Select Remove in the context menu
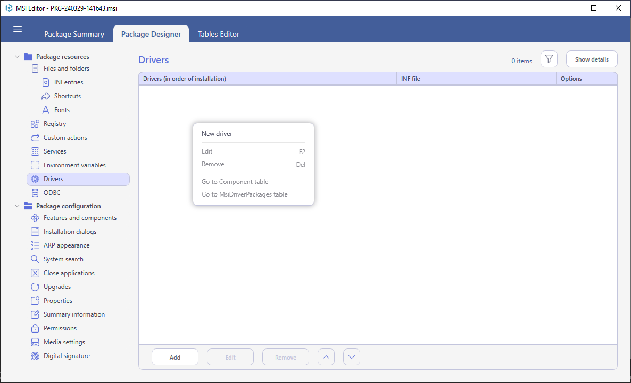Screen dimensions: 631x383 (x=254, y=164)
